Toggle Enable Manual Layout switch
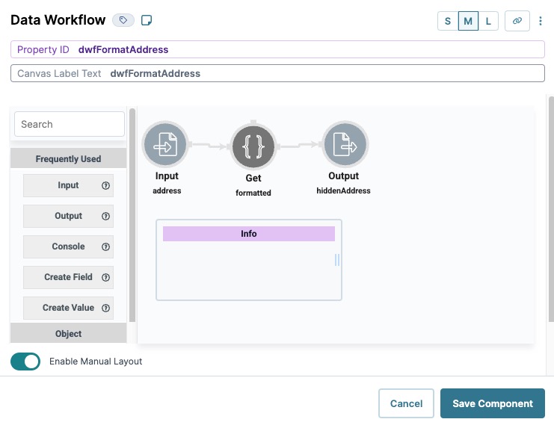This screenshot has width=554, height=425. pyautogui.click(x=25, y=362)
